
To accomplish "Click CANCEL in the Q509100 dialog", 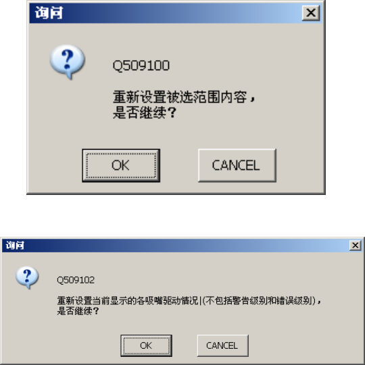I will 237,165.
